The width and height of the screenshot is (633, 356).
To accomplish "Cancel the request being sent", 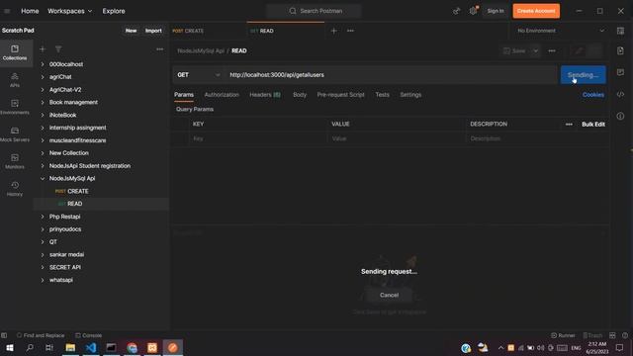I will tap(389, 295).
